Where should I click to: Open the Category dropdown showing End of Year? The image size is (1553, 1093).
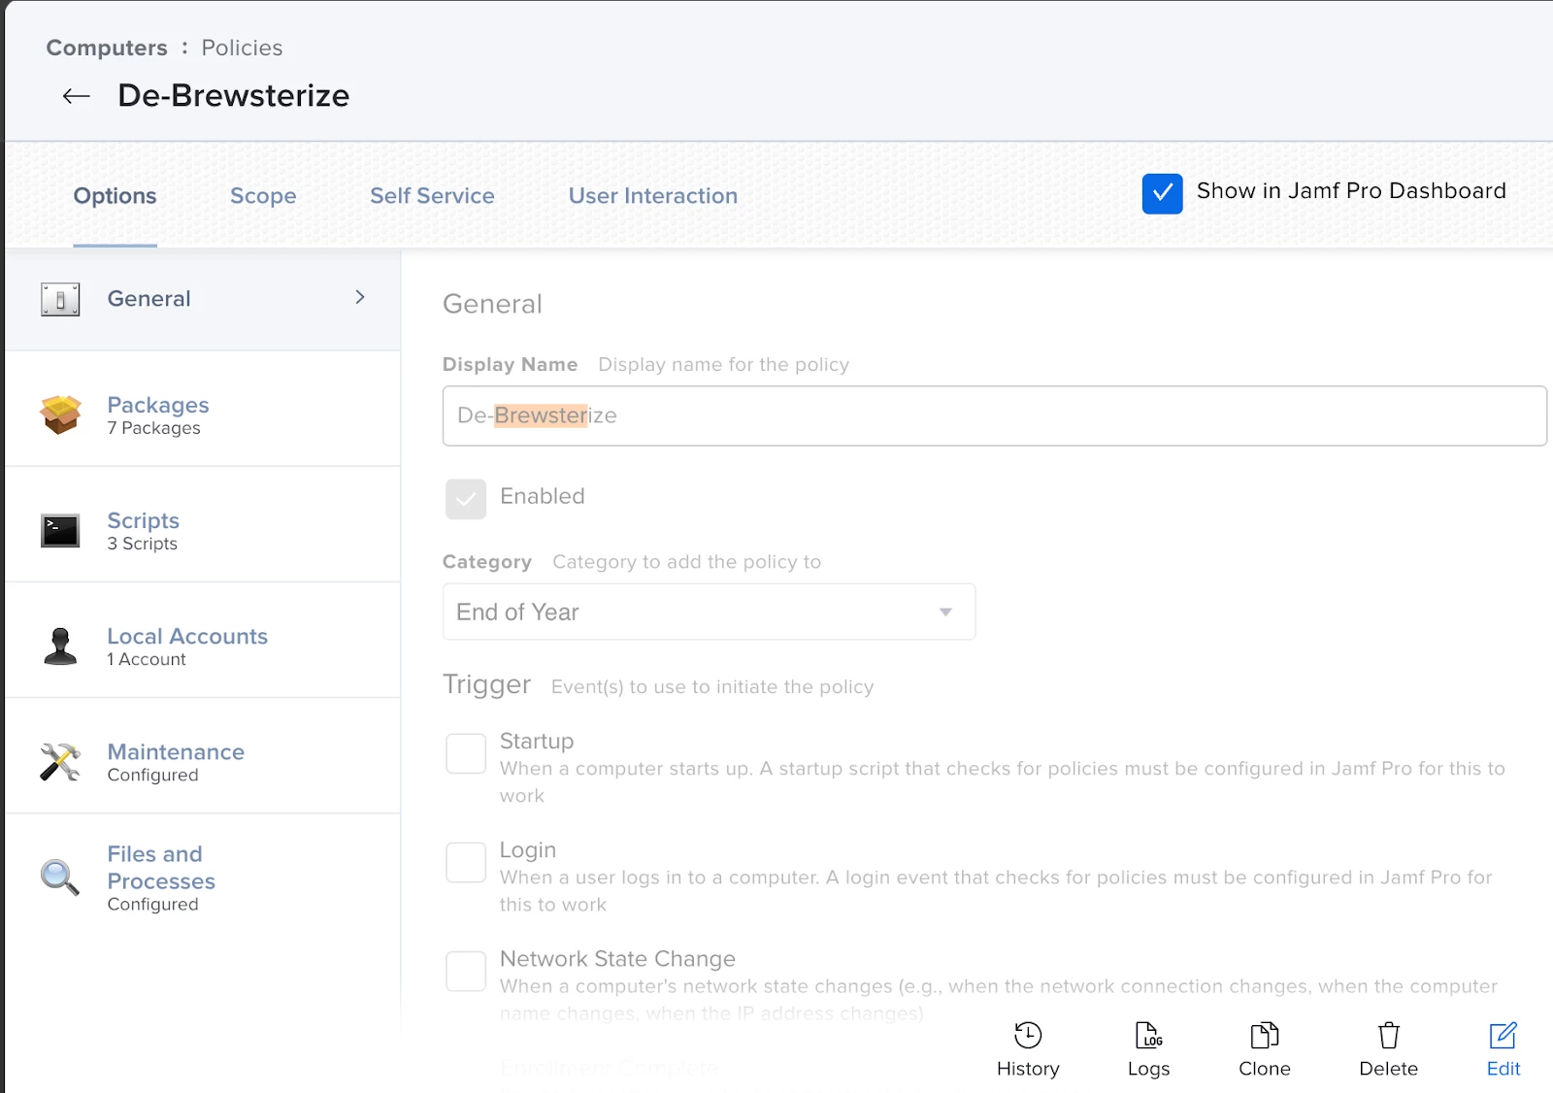point(709,612)
